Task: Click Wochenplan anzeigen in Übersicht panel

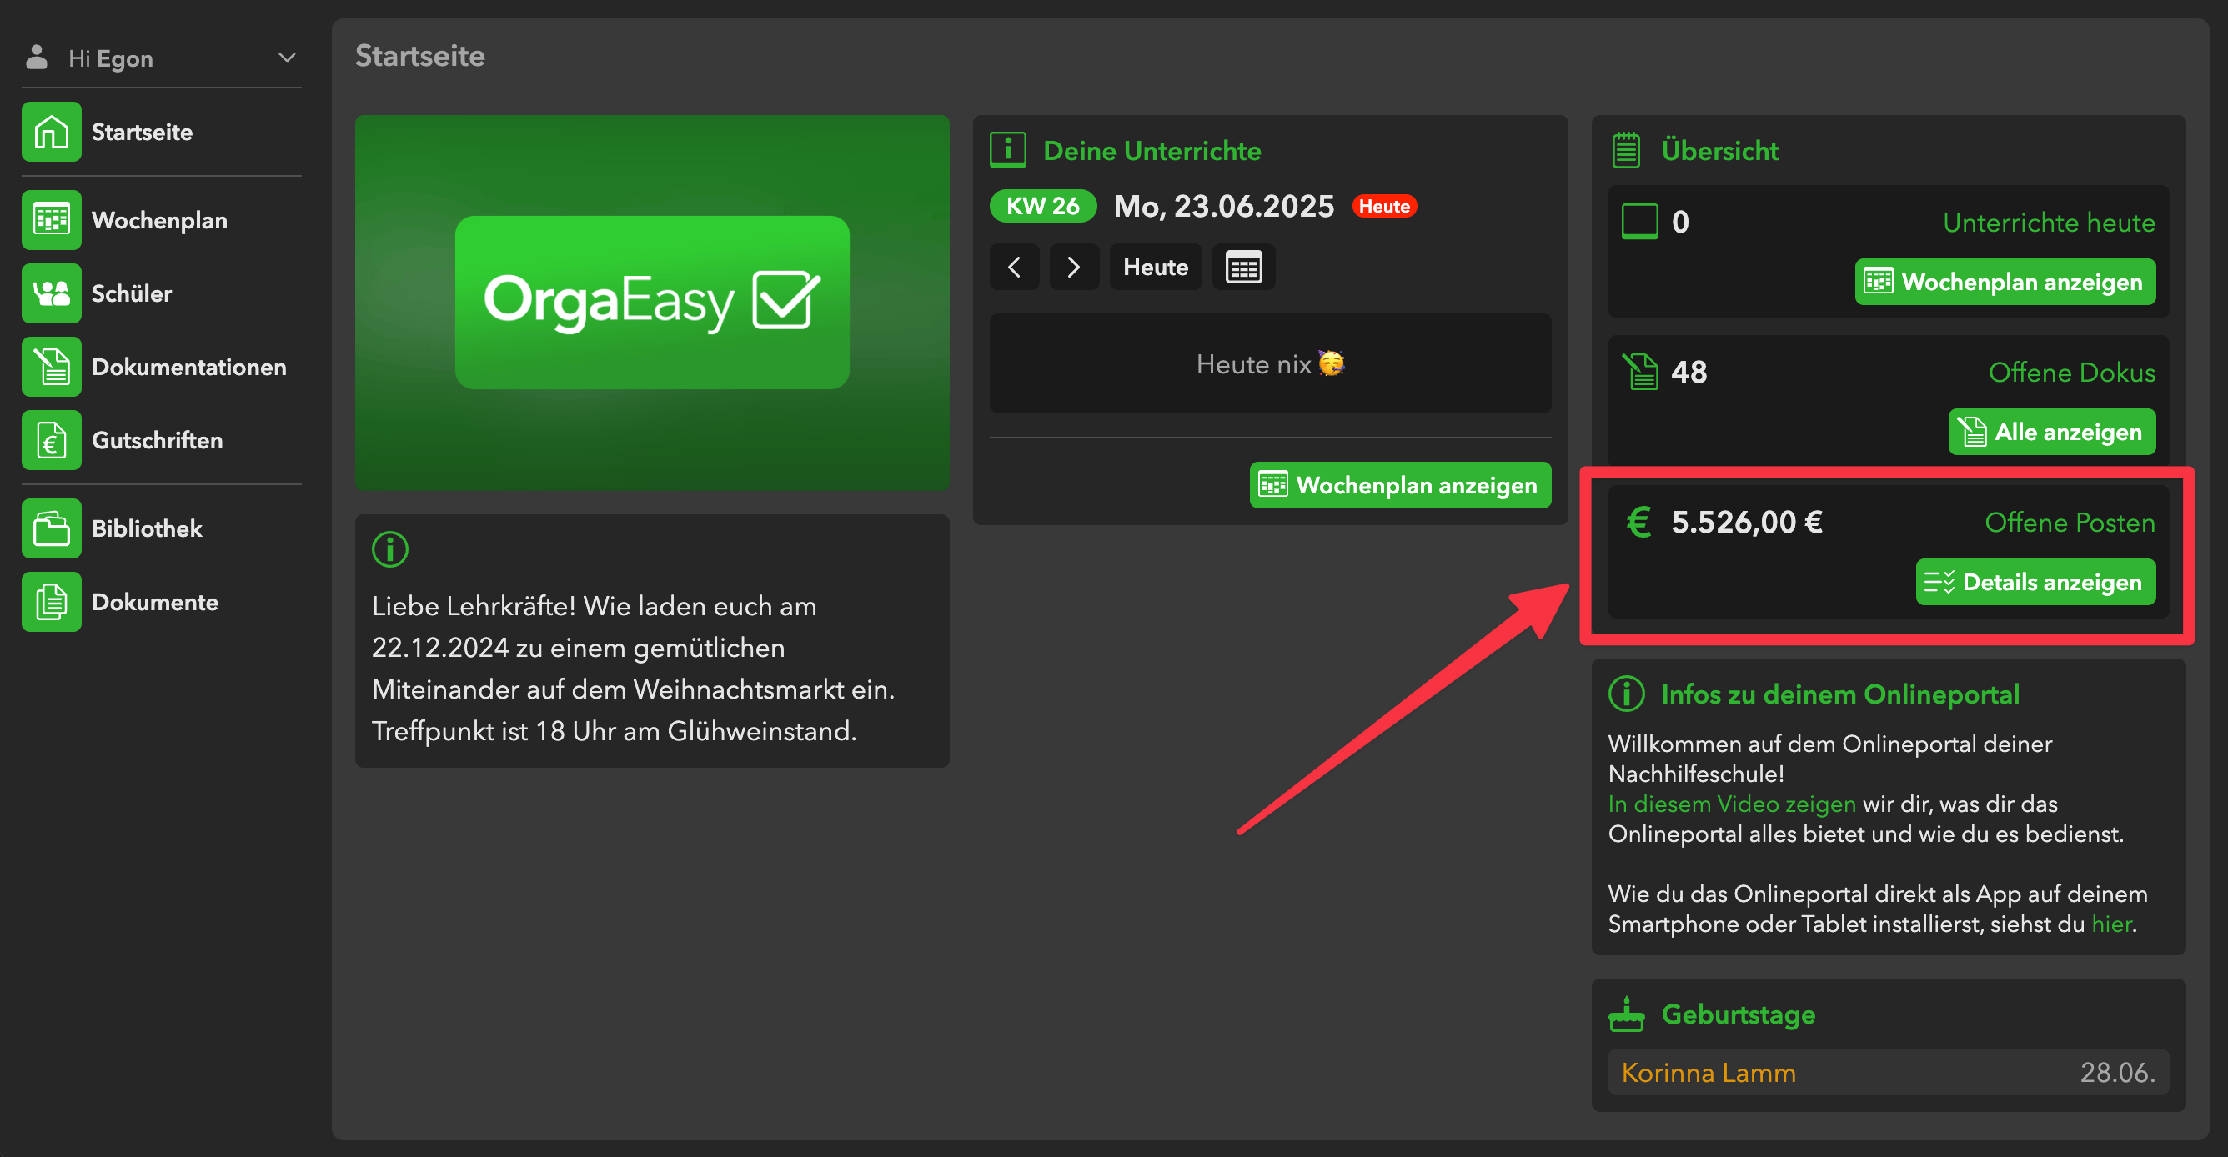Action: point(2005,282)
